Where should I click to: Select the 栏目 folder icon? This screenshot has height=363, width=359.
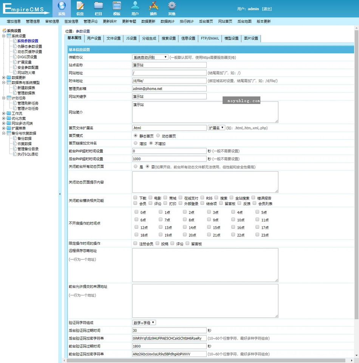pyautogui.click(x=99, y=6)
